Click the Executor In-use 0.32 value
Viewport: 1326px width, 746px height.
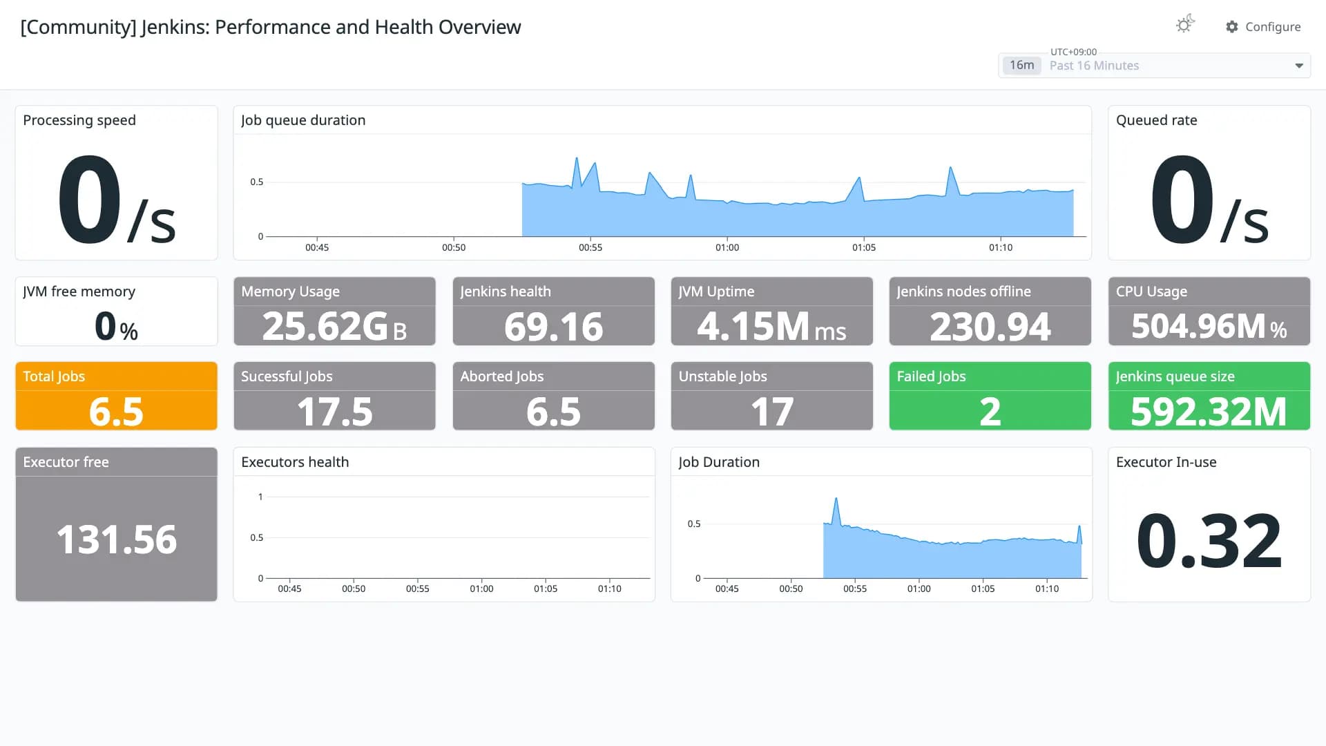coord(1209,541)
